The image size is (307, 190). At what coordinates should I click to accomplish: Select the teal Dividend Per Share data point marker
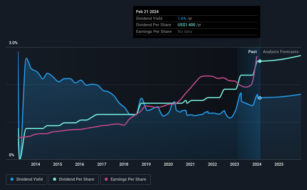pos(260,61)
